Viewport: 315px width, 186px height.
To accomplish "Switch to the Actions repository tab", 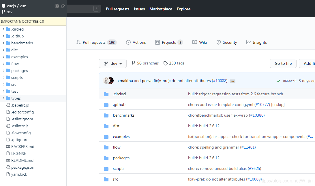I will point(136,43).
